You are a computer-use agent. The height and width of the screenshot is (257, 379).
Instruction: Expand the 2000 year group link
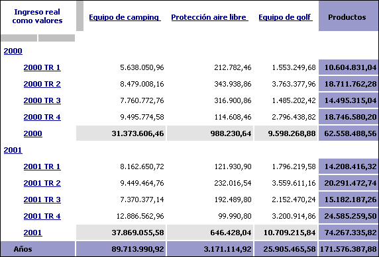coord(13,51)
